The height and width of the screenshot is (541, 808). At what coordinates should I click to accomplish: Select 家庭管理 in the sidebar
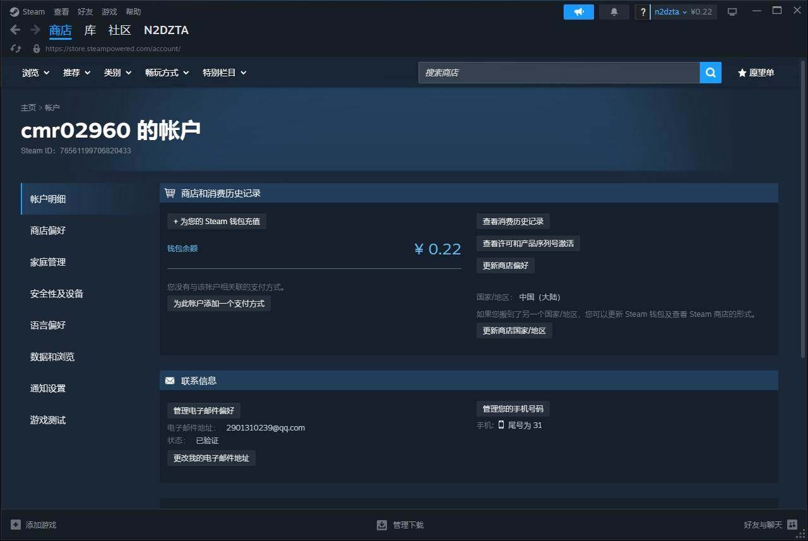click(85, 262)
